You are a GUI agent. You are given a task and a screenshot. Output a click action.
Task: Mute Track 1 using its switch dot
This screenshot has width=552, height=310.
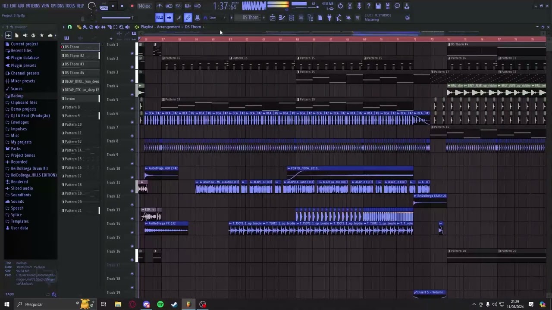(x=132, y=53)
